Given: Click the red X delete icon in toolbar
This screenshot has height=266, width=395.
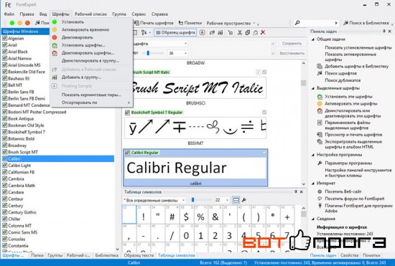Looking at the screenshot, I should coord(263,32).
